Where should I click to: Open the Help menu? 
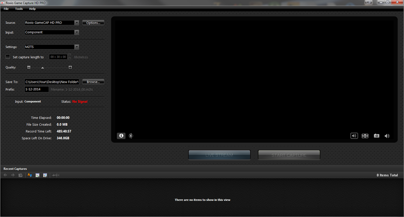pyautogui.click(x=32, y=9)
